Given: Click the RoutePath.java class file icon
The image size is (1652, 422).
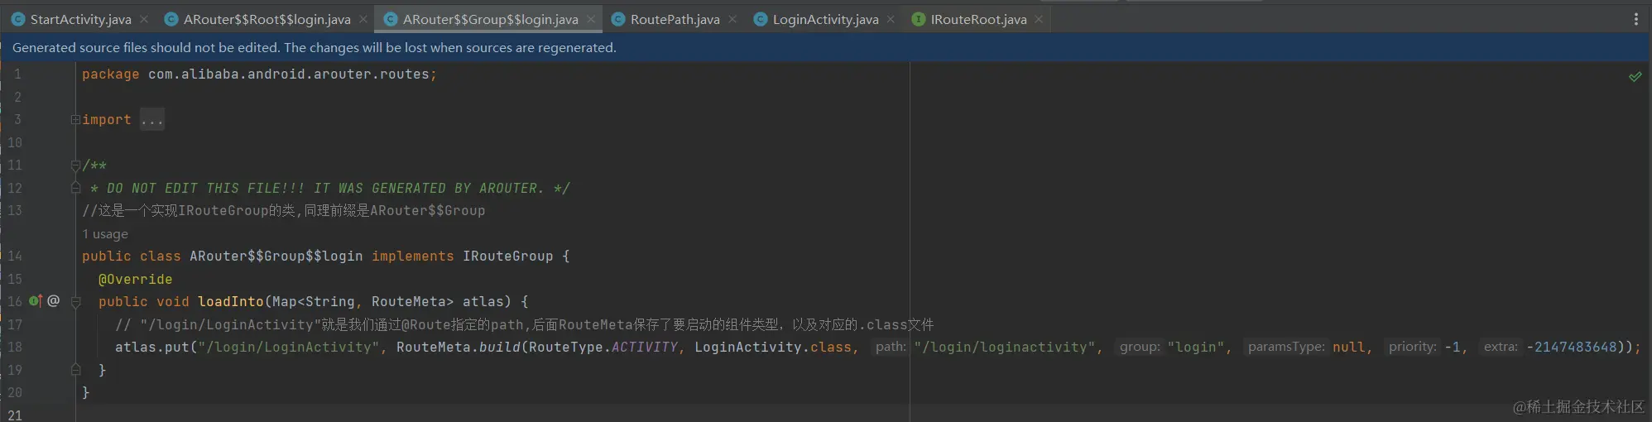Looking at the screenshot, I should click(x=617, y=19).
